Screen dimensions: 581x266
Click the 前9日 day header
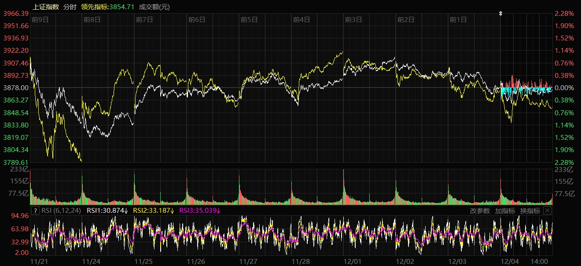(40, 19)
